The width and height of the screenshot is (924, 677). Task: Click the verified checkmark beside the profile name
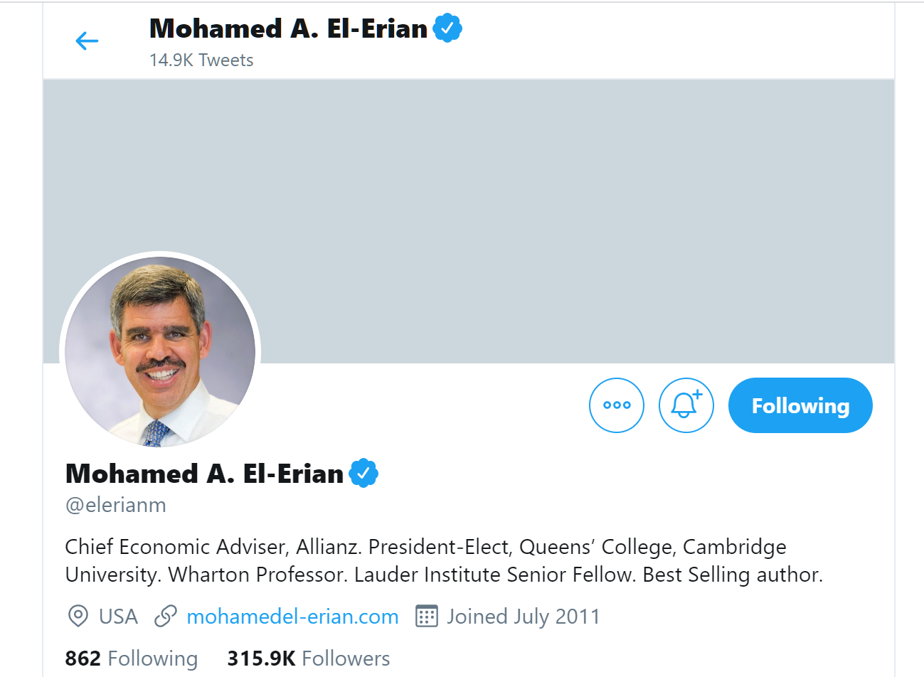364,471
